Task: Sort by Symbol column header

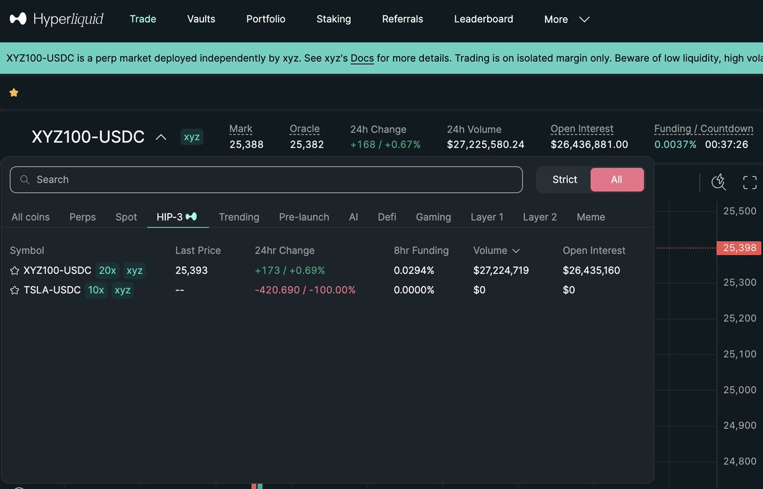Action: pos(27,251)
